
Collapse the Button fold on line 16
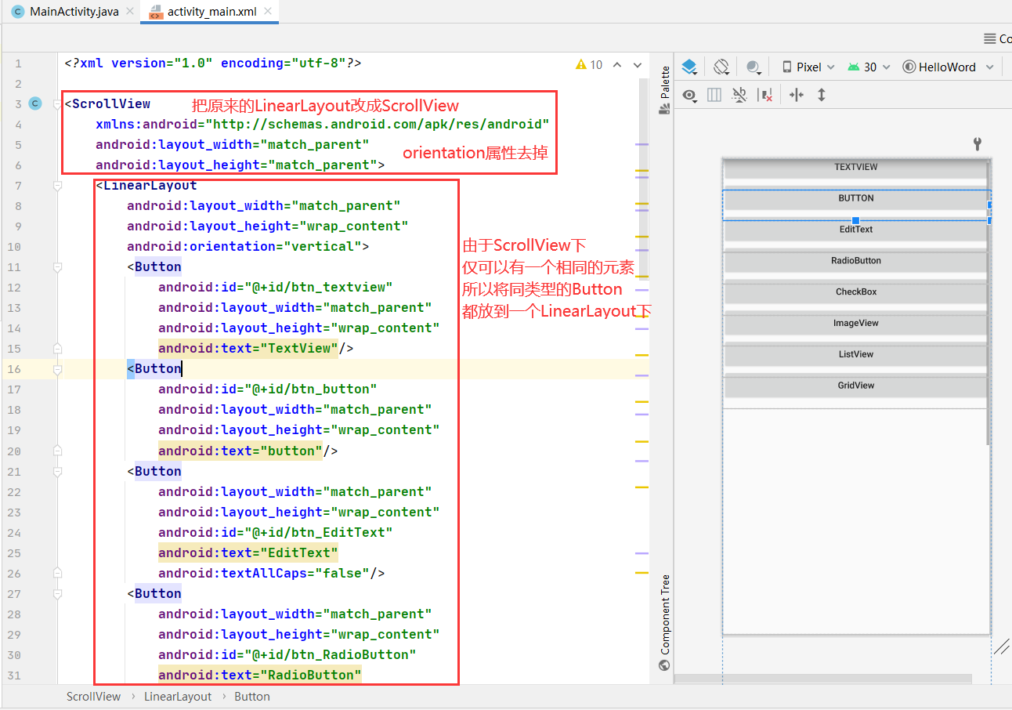[57, 369]
